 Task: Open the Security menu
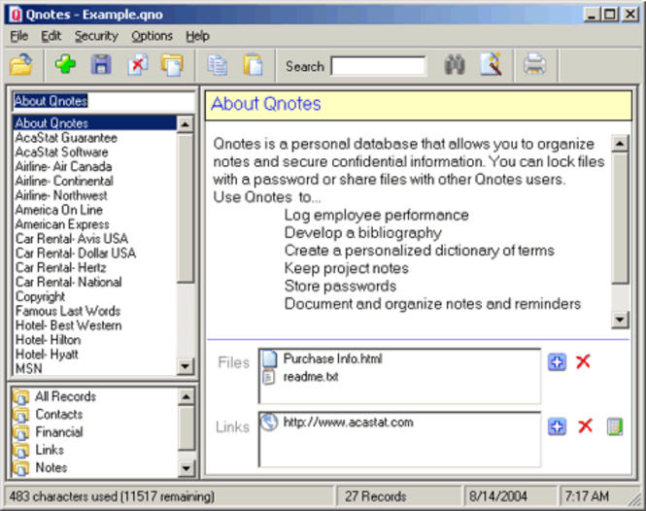pyautogui.click(x=96, y=36)
